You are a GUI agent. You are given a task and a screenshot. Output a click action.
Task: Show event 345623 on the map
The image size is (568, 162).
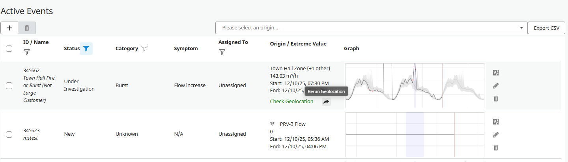pos(496,122)
